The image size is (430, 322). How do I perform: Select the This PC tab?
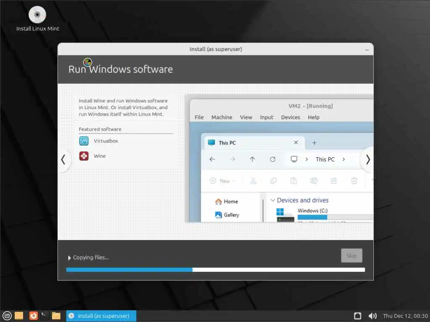click(x=254, y=143)
